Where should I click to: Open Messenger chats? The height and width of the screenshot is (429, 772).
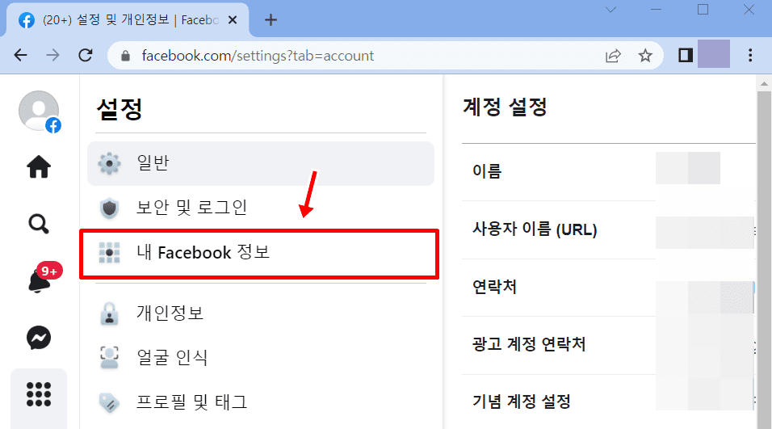click(x=39, y=338)
